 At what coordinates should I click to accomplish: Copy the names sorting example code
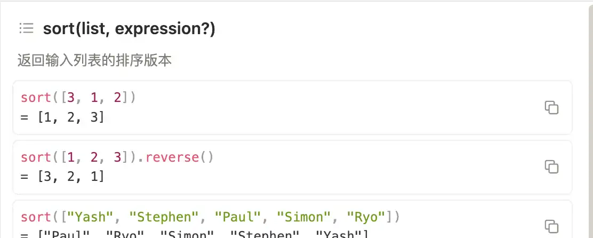pos(551,226)
